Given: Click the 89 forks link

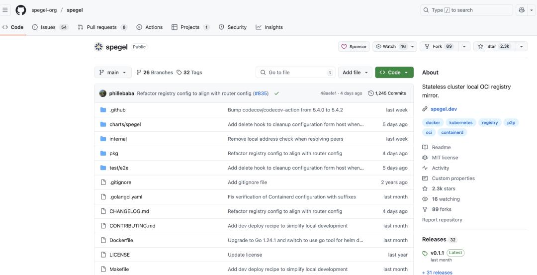Looking at the screenshot, I should [x=442, y=209].
